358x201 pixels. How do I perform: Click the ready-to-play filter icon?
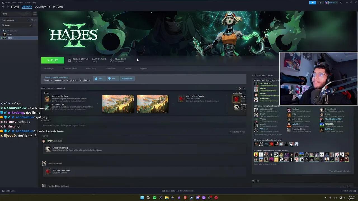coord(35,20)
